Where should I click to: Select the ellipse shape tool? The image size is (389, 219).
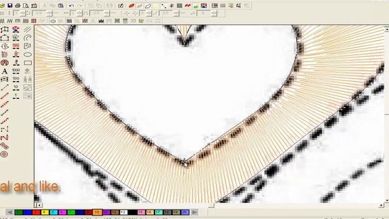pyautogui.click(x=27, y=54)
